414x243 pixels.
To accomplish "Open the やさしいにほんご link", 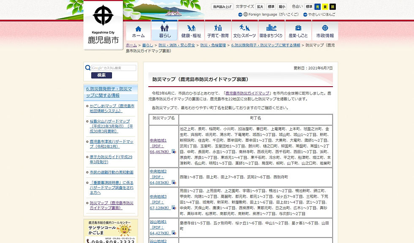I will tap(322, 14).
